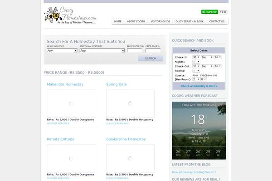Open the Check-In month dropdown
Viewport: 272px width, 181px height.
coord(207,57)
